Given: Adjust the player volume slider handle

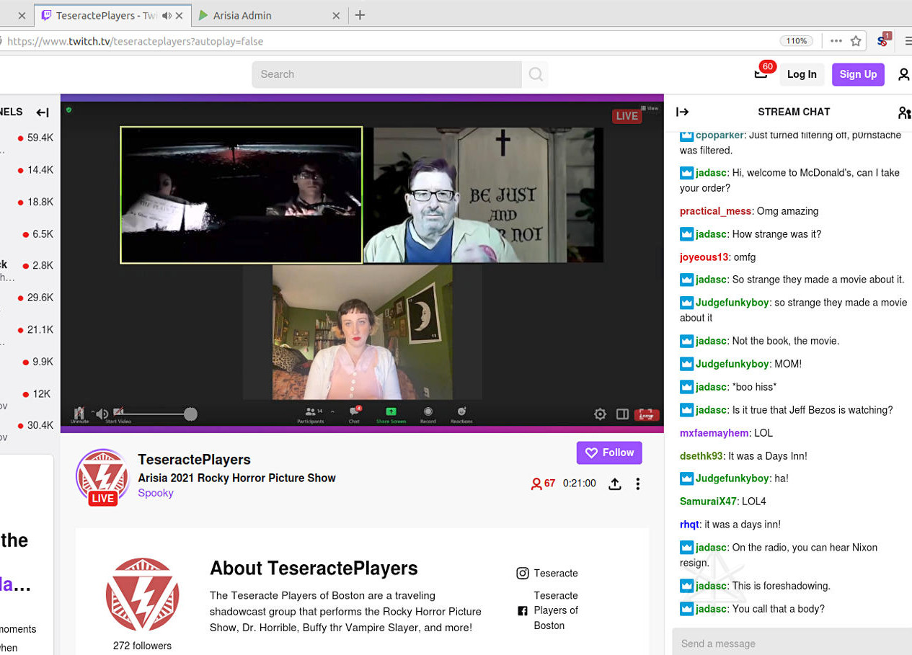Looking at the screenshot, I should 190,414.
